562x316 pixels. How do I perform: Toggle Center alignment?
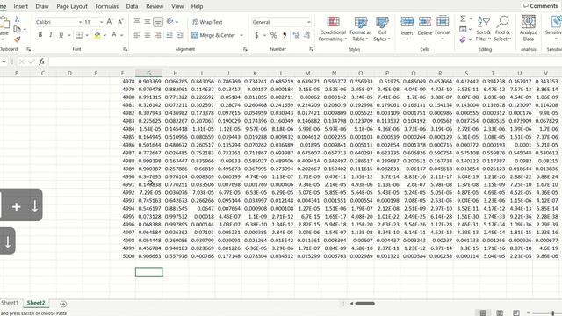[x=148, y=35]
